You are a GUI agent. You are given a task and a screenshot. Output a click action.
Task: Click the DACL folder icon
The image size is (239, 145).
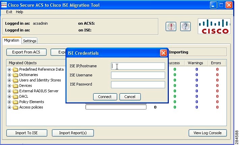click(x=16, y=96)
